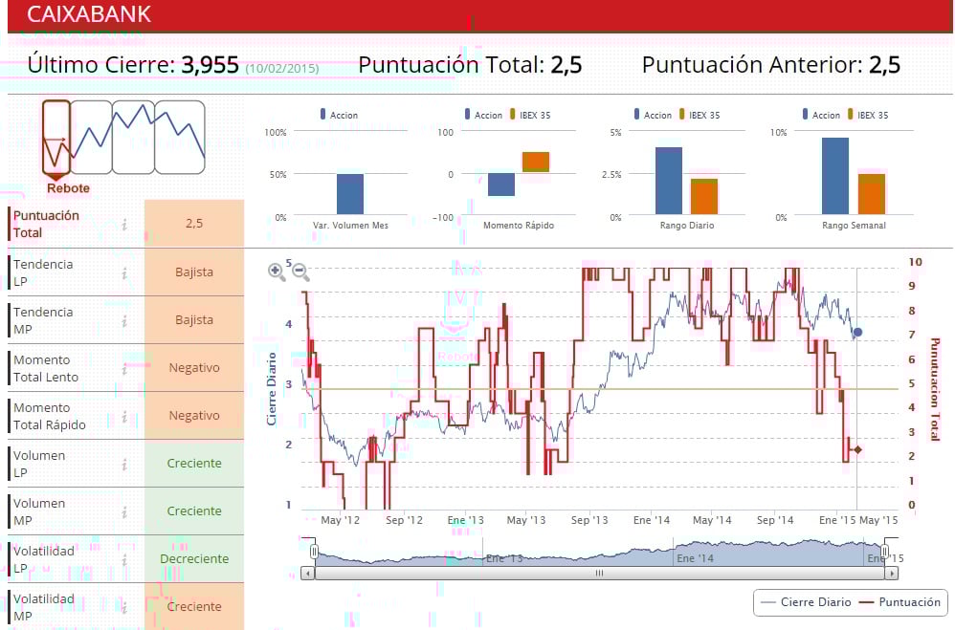Click the navigator scrollbar right arrow

click(892, 573)
